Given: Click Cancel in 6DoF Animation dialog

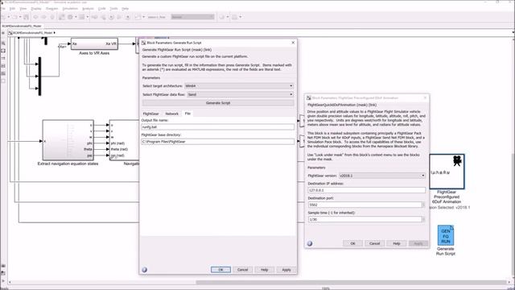Looking at the screenshot, I should (x=374, y=243).
